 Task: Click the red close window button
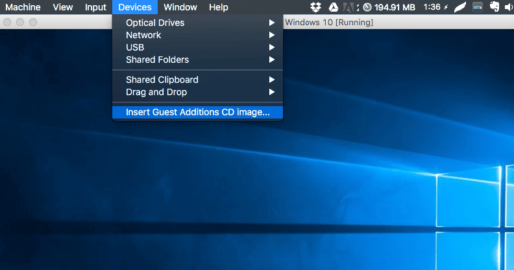coord(7,22)
